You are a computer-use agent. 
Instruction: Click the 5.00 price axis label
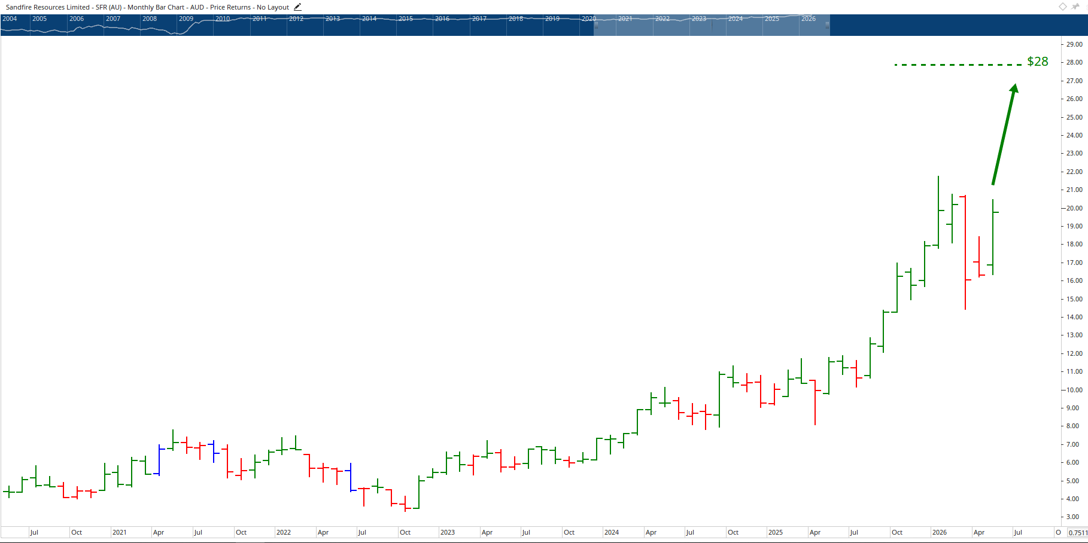(x=1073, y=481)
